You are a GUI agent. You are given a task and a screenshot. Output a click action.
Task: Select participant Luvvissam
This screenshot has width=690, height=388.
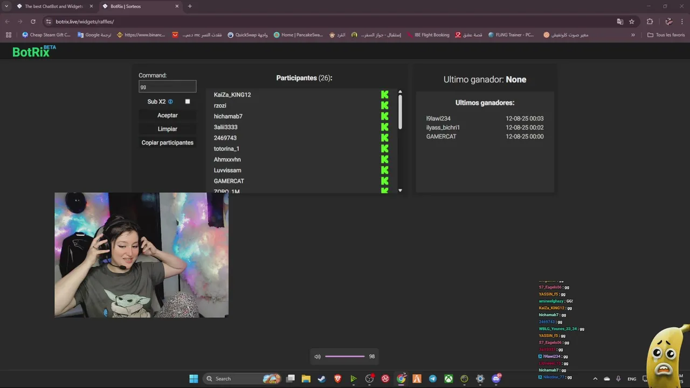click(227, 170)
